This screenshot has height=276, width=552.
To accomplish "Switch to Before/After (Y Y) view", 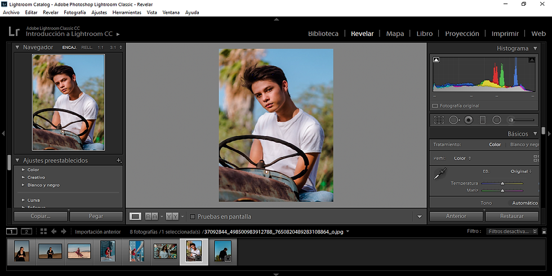I will [x=172, y=216].
